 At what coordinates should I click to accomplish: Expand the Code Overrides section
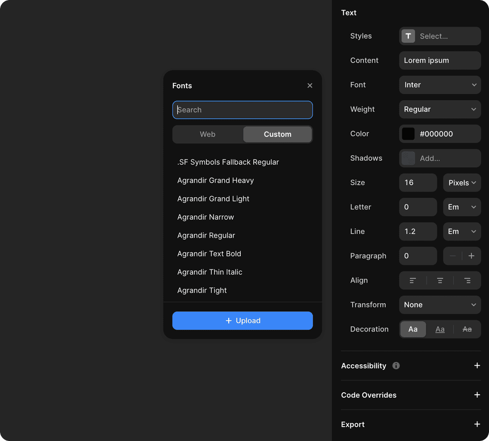(x=477, y=395)
